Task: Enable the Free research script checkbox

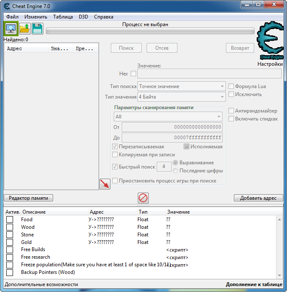Action: tap(10, 257)
